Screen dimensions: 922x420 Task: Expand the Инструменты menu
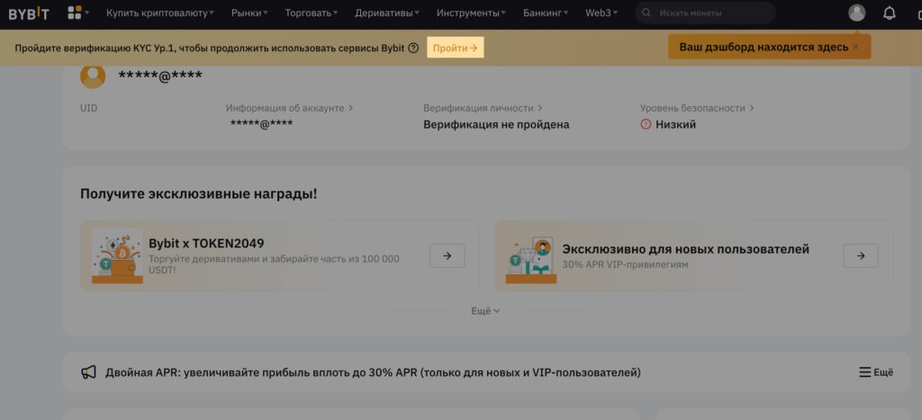pyautogui.click(x=471, y=13)
